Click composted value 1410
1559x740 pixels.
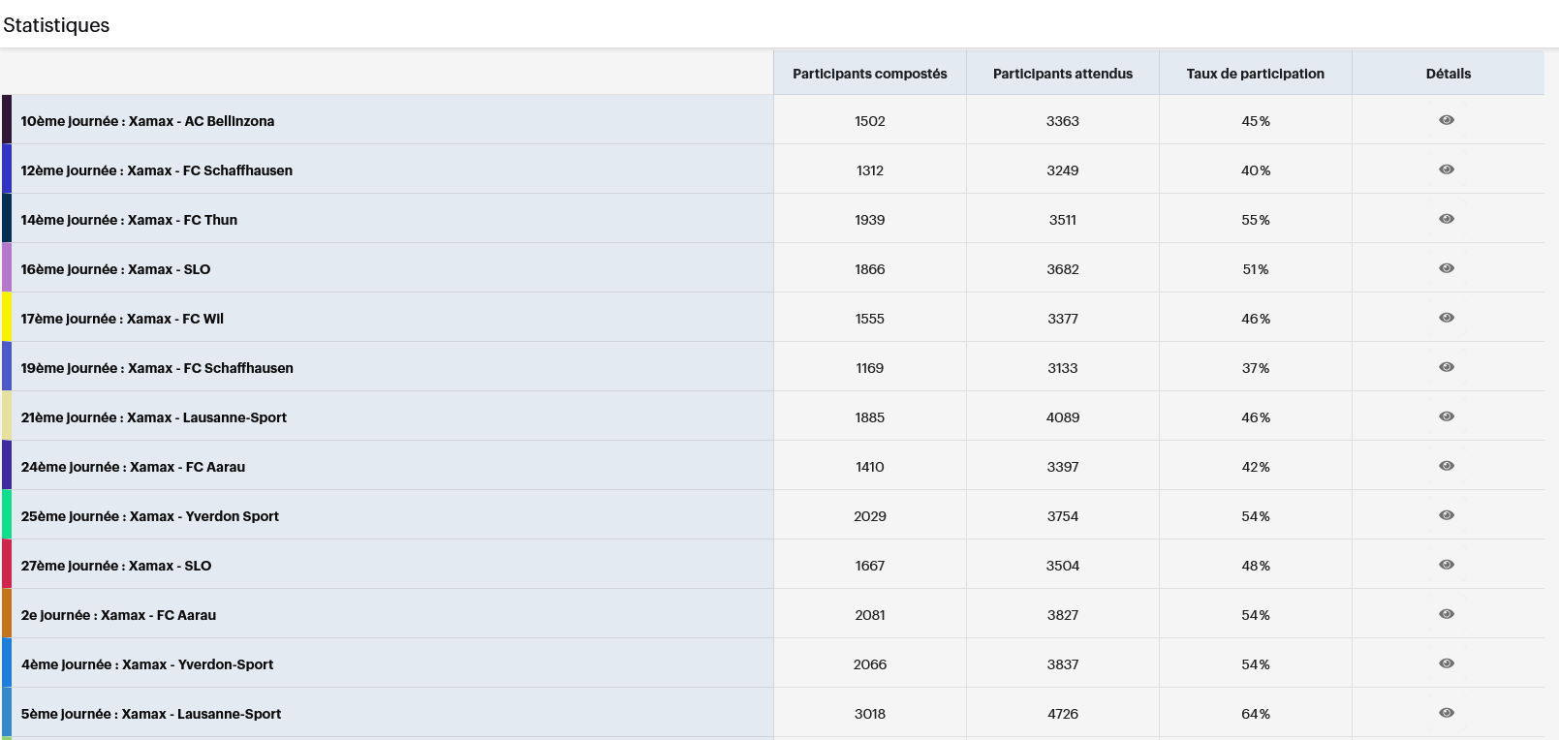pos(870,467)
